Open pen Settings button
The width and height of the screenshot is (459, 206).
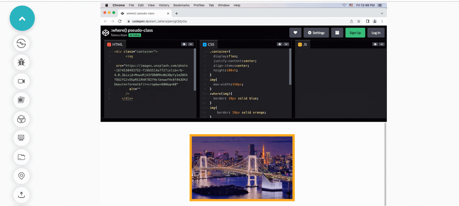pos(316,33)
